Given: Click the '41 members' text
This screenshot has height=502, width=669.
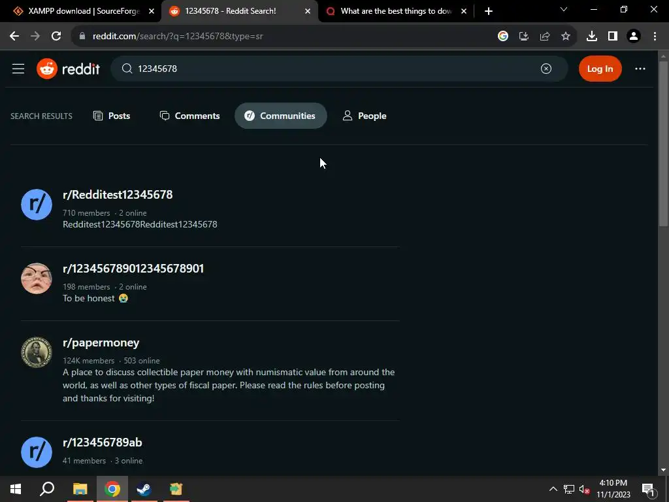Looking at the screenshot, I should click(x=84, y=461).
